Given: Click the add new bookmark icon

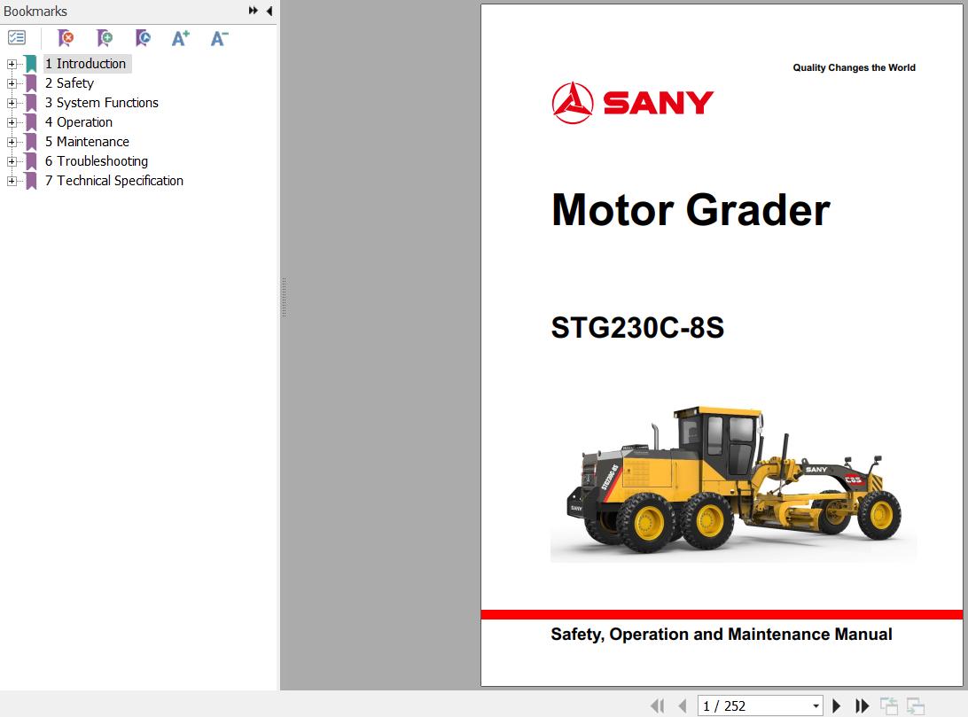Looking at the screenshot, I should [105, 38].
